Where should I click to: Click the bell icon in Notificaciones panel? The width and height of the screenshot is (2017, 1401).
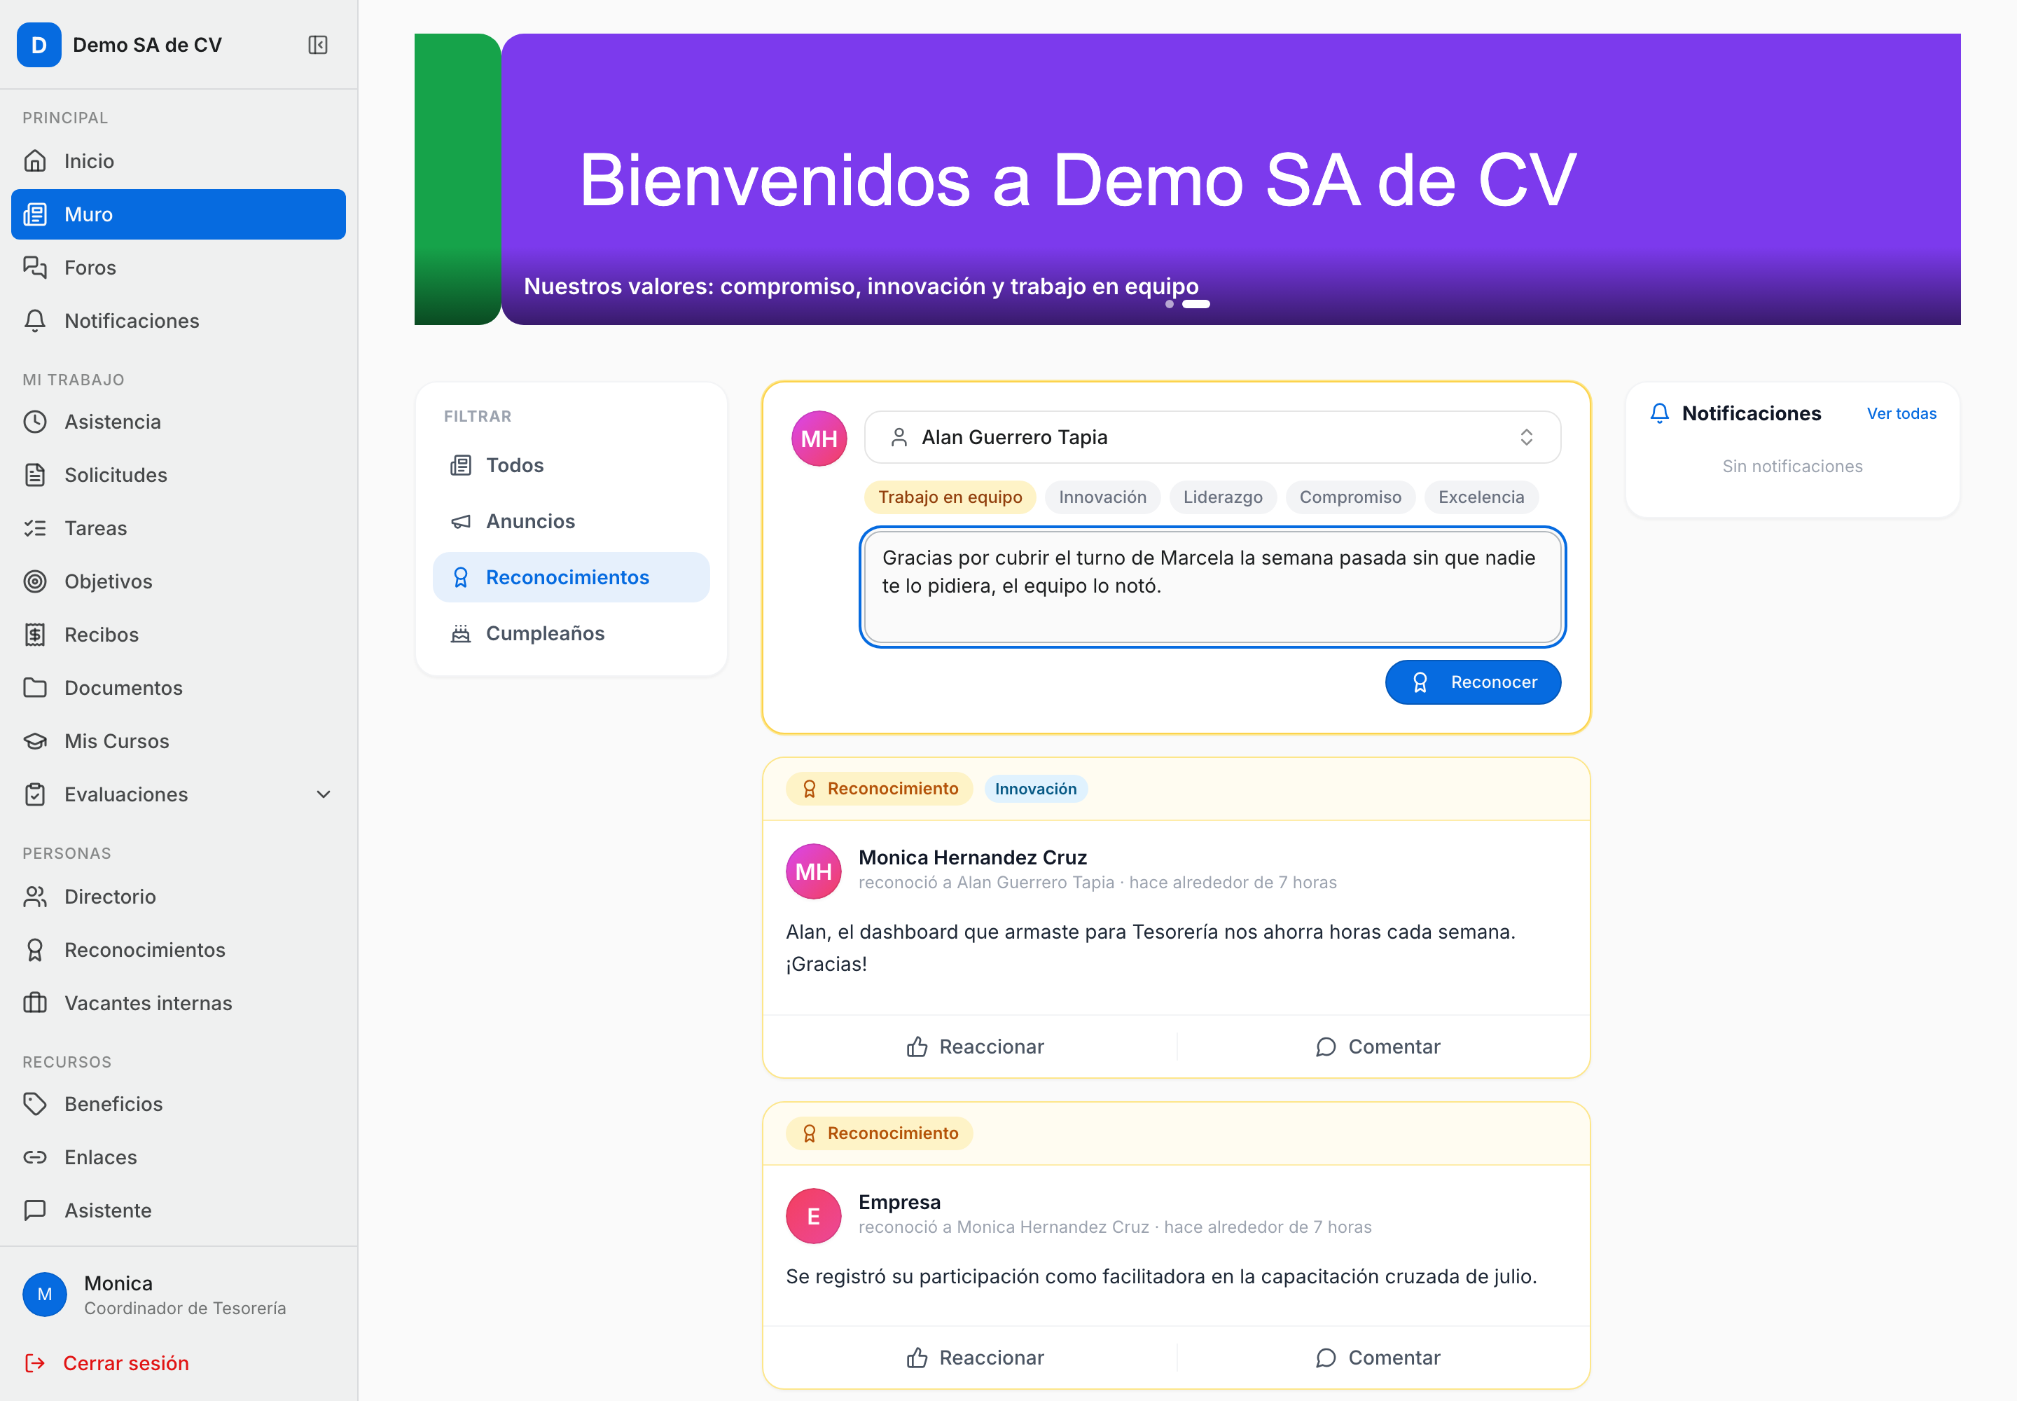pos(1660,413)
